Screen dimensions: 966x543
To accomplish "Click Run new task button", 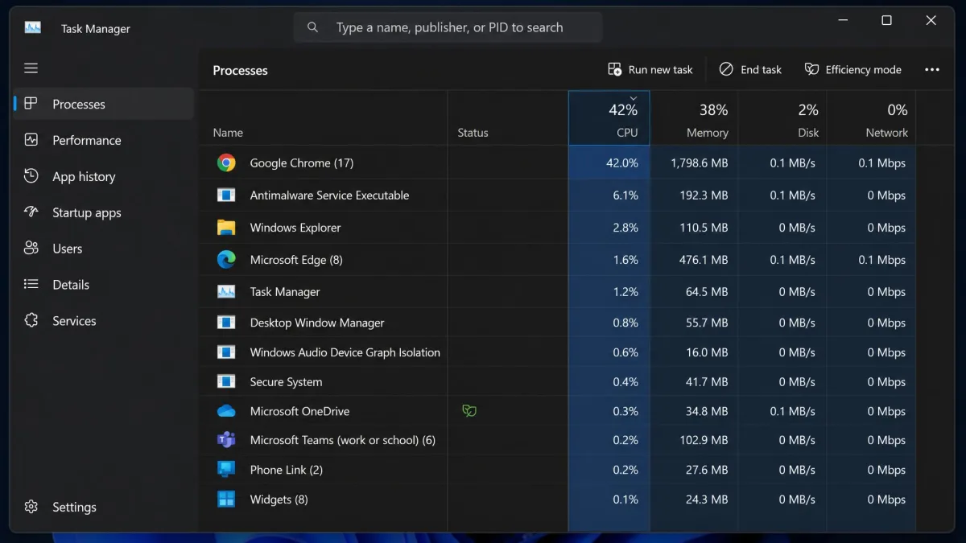I will coord(650,70).
